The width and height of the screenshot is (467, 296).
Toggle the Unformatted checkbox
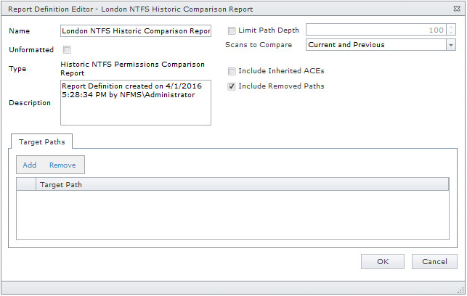click(67, 50)
